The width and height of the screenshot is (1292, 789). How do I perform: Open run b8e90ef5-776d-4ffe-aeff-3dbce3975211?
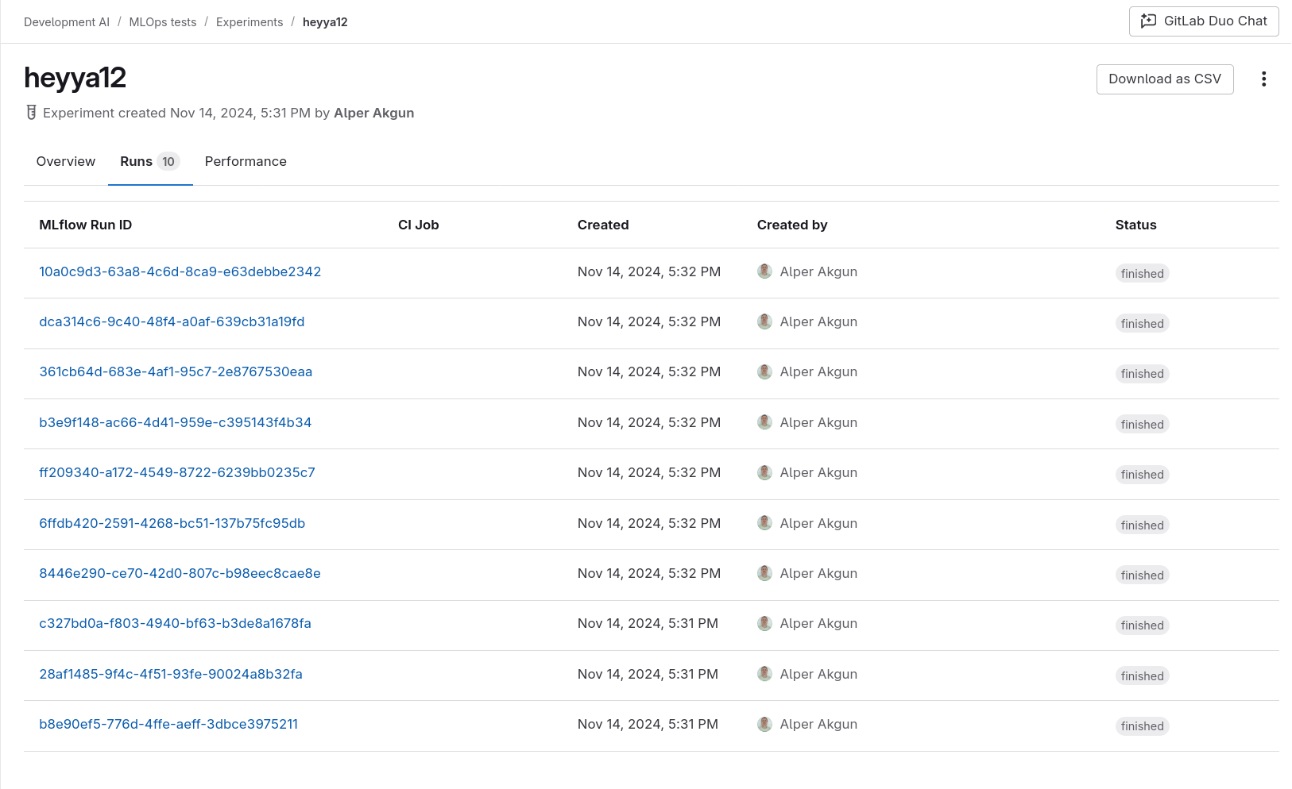(x=168, y=723)
